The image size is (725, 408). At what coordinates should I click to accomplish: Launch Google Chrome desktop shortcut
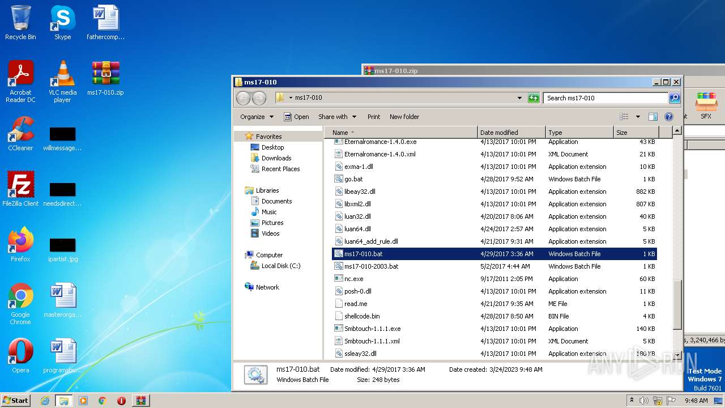click(x=20, y=304)
